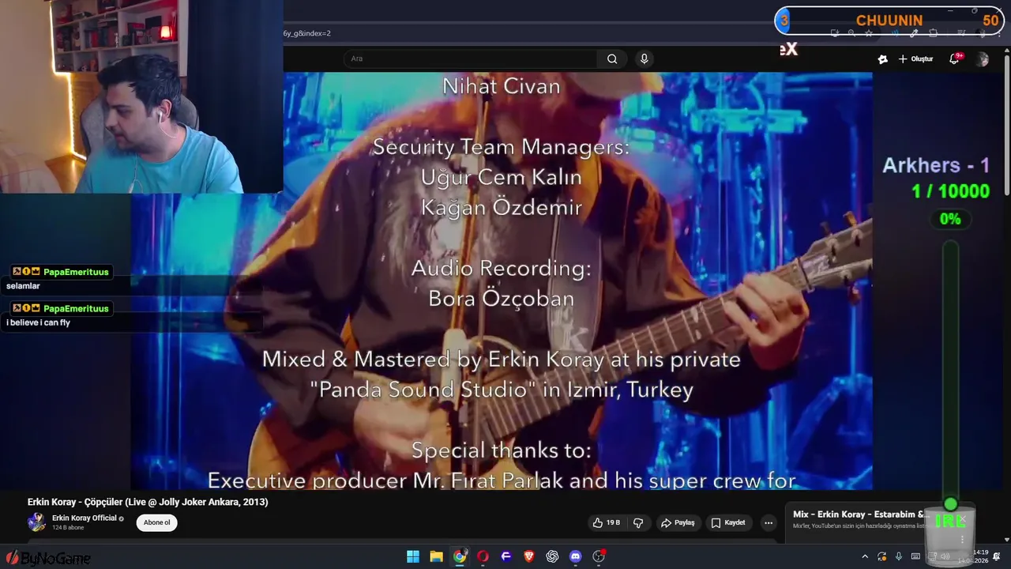Click the microphone icon in system tray
1011x569 pixels.
coord(899,556)
